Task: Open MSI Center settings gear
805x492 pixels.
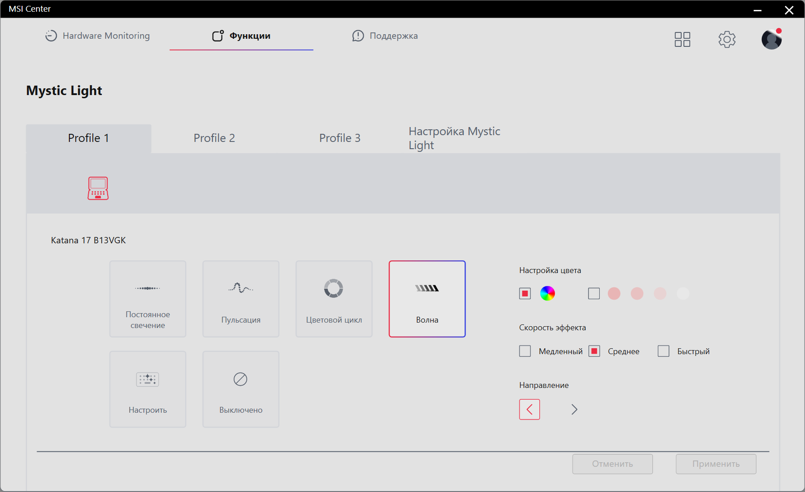Action: (x=727, y=40)
